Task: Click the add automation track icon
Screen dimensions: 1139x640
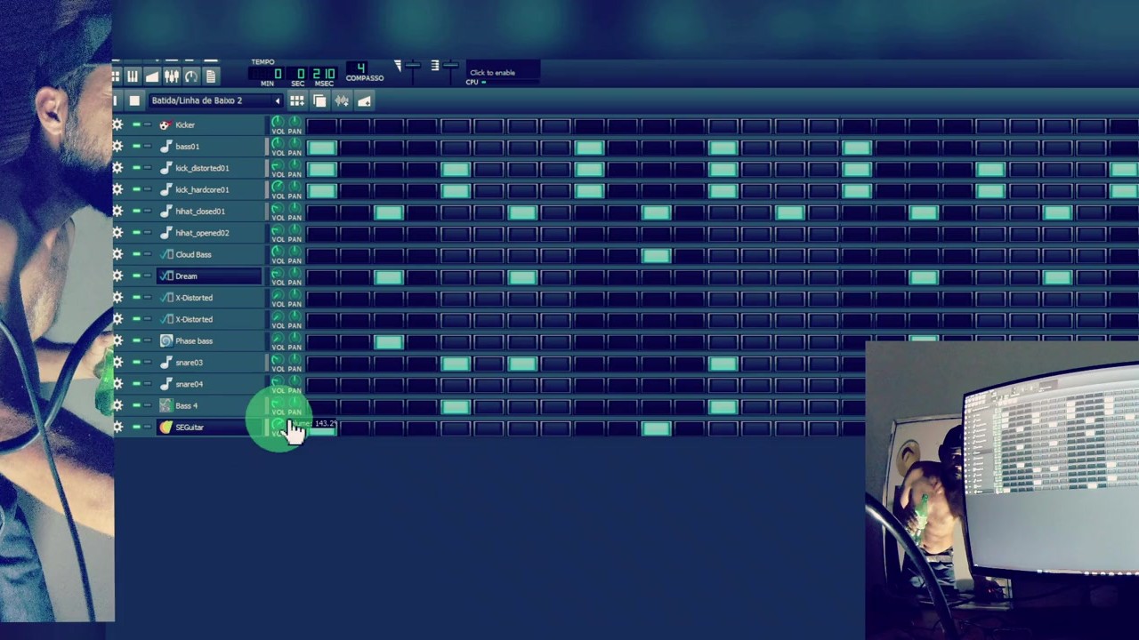Action: tap(364, 101)
